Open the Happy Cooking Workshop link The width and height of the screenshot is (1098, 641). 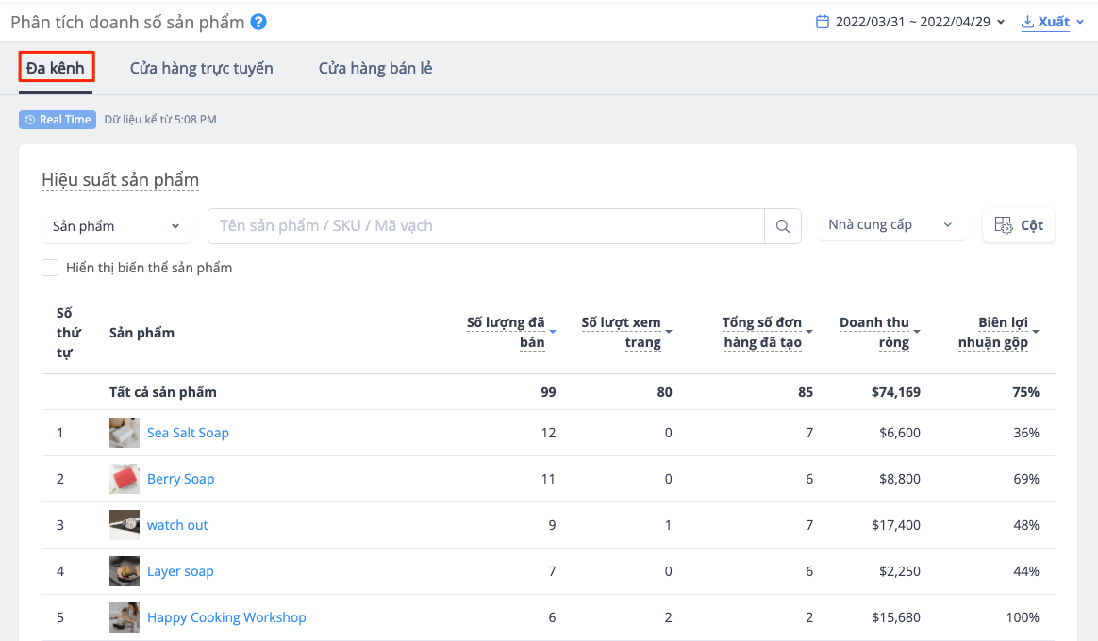pyautogui.click(x=226, y=616)
